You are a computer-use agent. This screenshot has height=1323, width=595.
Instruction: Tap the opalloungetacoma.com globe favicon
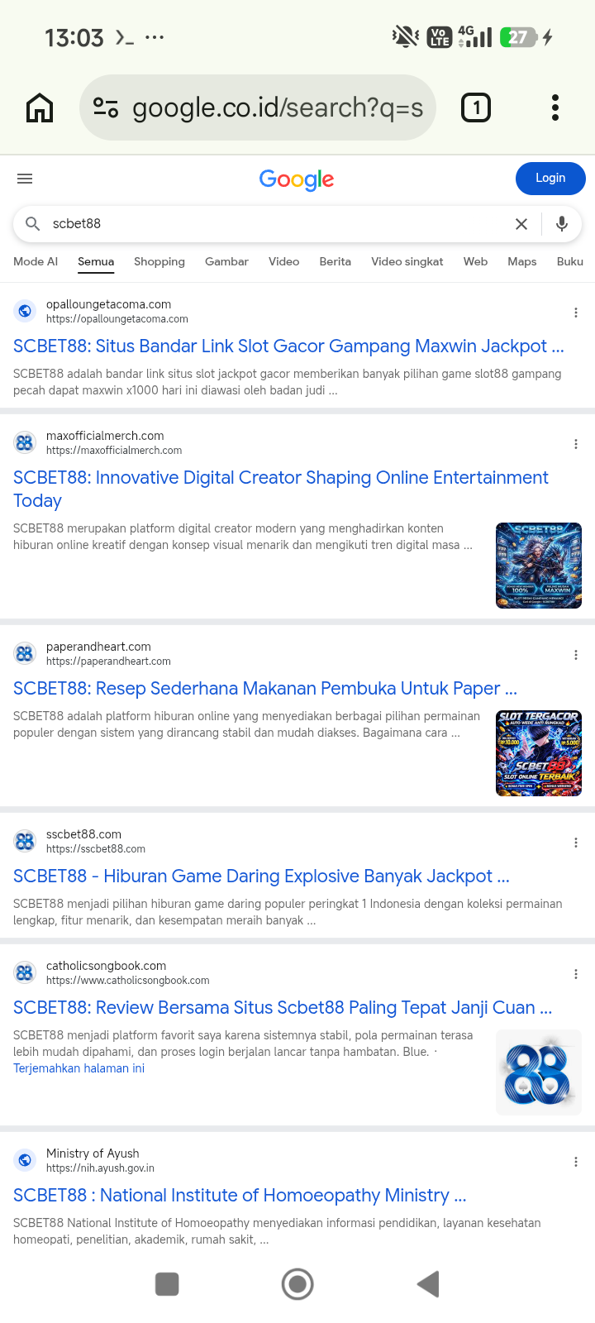[25, 311]
